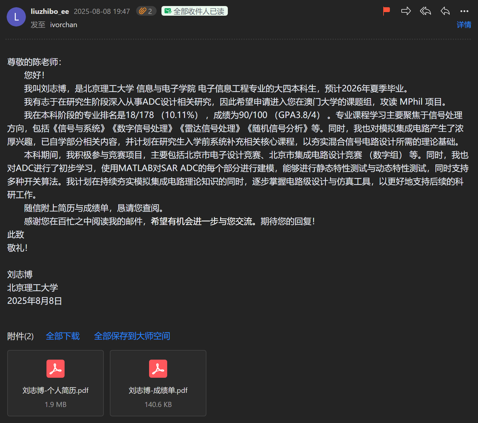Open the three-dot more actions menu

point(464,11)
